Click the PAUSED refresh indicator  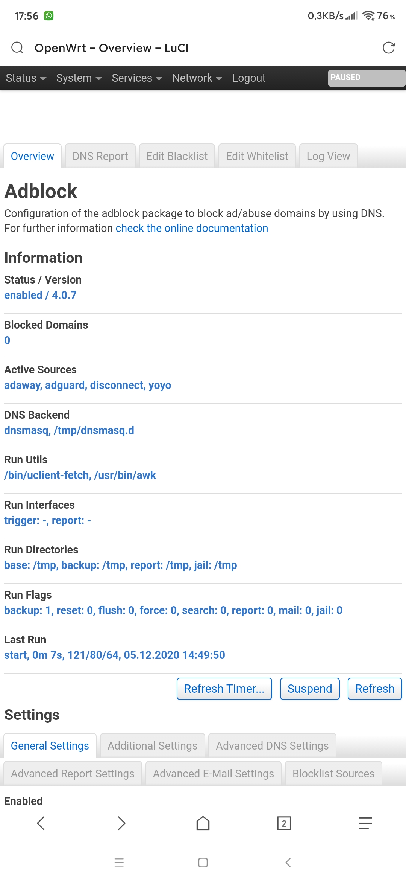click(x=367, y=78)
